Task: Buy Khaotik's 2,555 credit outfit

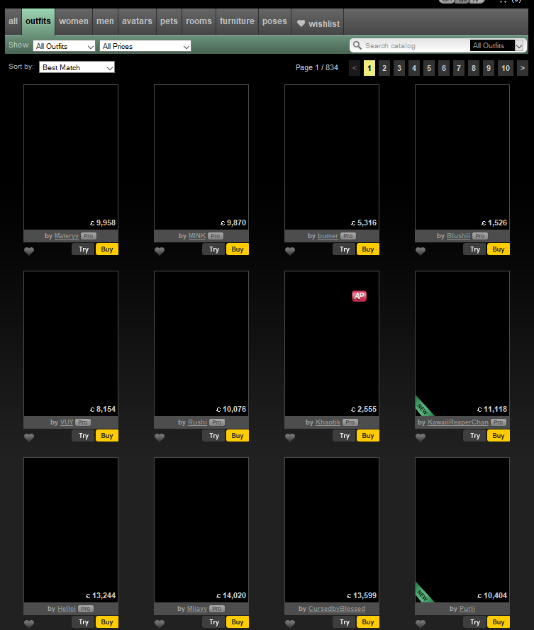Action: coord(368,436)
